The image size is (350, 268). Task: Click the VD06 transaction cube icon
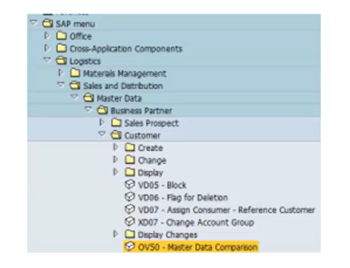pos(130,197)
